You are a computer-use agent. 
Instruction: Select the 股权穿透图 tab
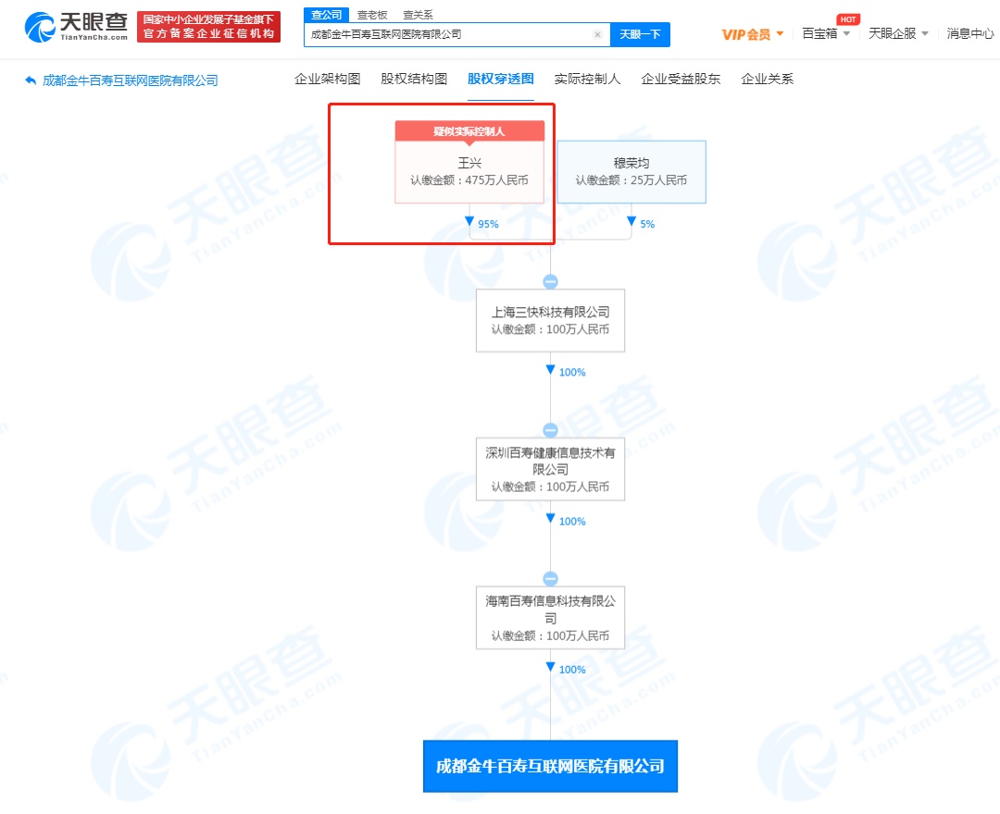click(x=501, y=79)
